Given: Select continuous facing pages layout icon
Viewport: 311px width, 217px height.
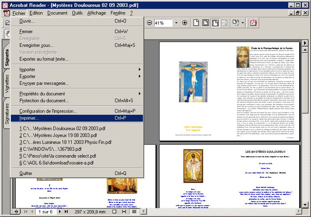Looking at the screenshot, I should 134,212.
